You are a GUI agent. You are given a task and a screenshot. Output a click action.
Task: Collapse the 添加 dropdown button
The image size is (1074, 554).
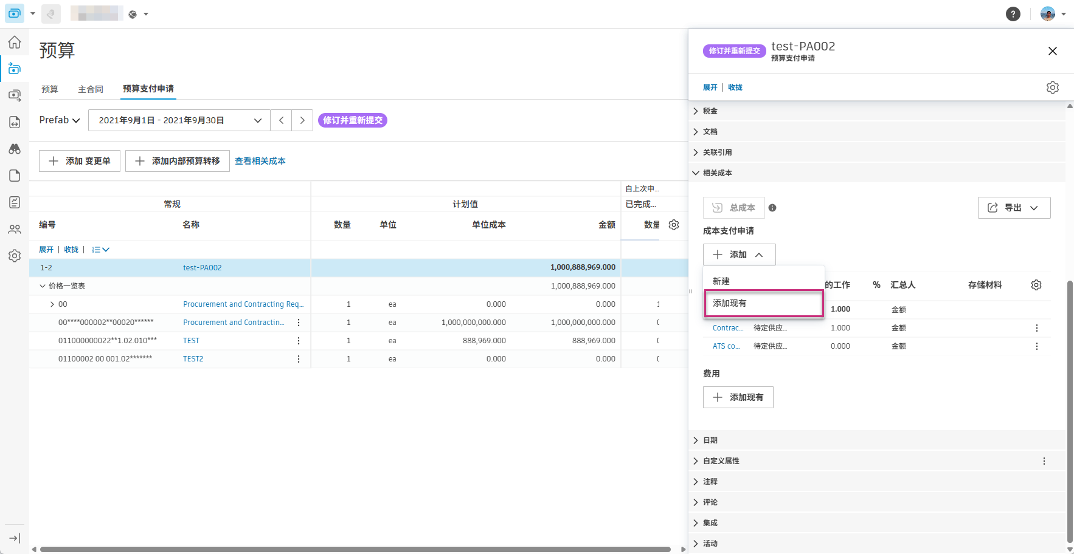click(x=739, y=255)
